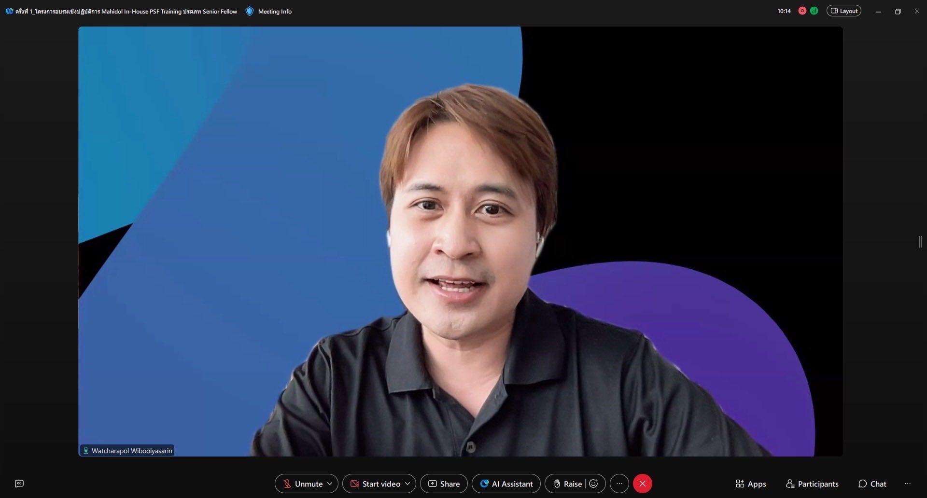The height and width of the screenshot is (498, 927).
Task: Click the side panel resize handle
Action: coord(920,242)
